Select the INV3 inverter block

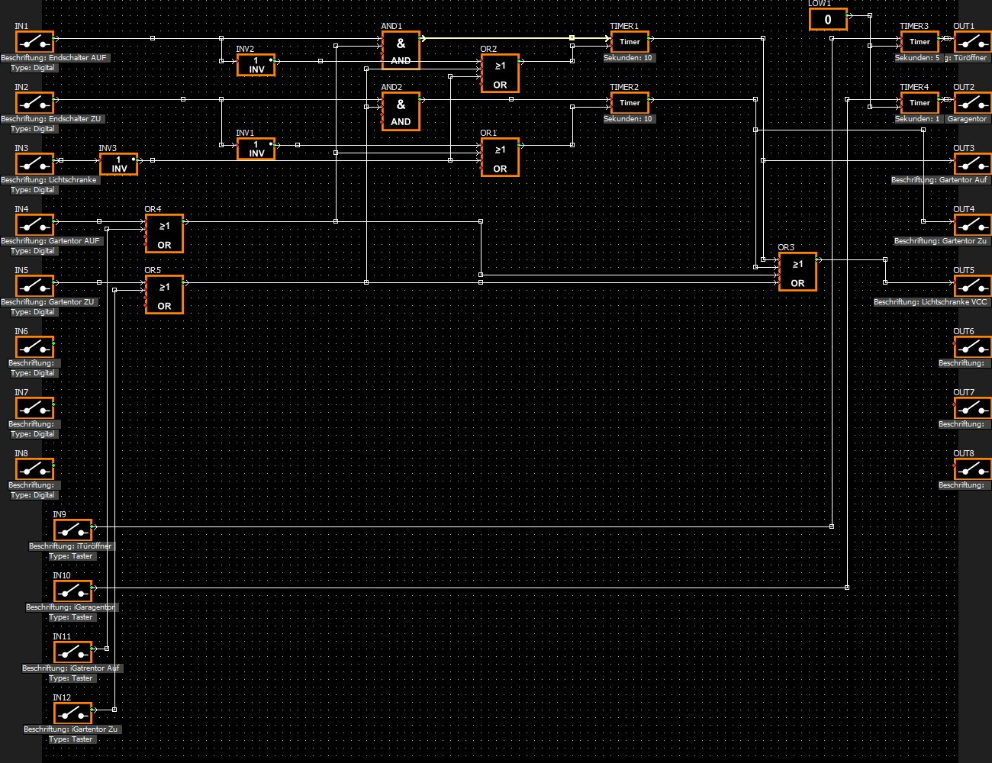119,164
